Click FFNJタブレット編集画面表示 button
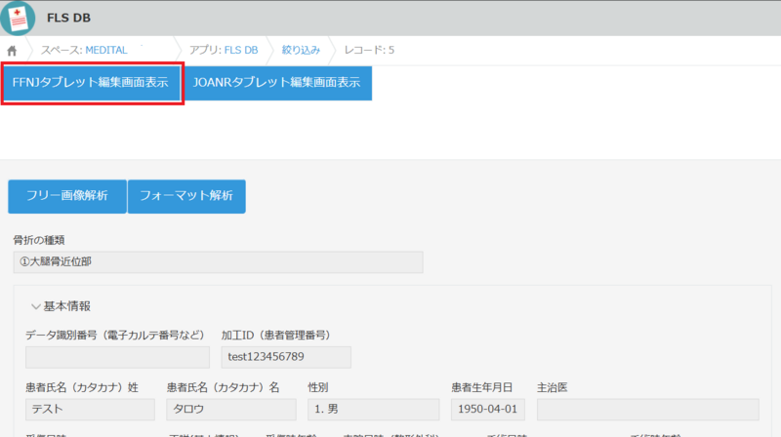Image resolution: width=781 pixels, height=437 pixels. (x=91, y=83)
